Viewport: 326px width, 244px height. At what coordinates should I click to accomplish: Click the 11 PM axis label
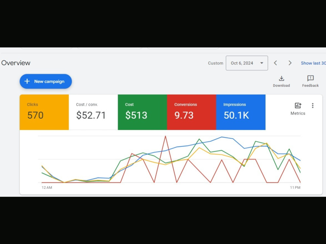pos(295,187)
